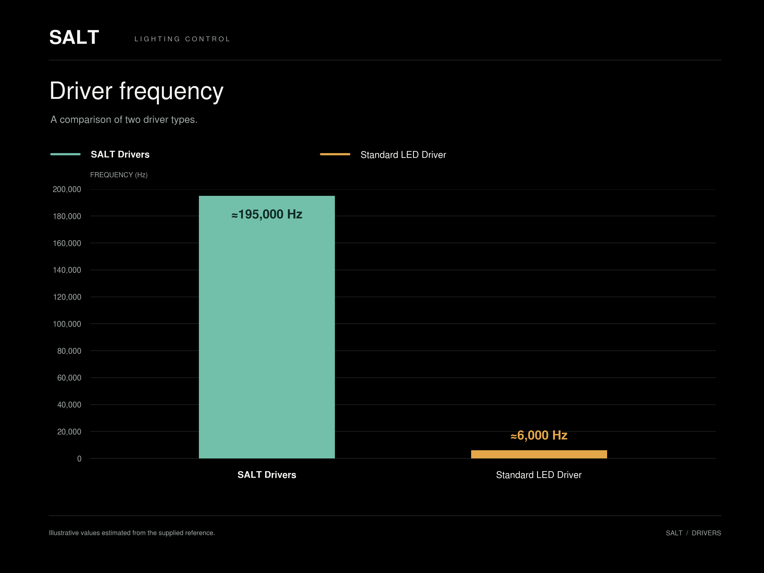Select the SALT Drivers legend label
The height and width of the screenshot is (573, 764).
pyautogui.click(x=120, y=154)
